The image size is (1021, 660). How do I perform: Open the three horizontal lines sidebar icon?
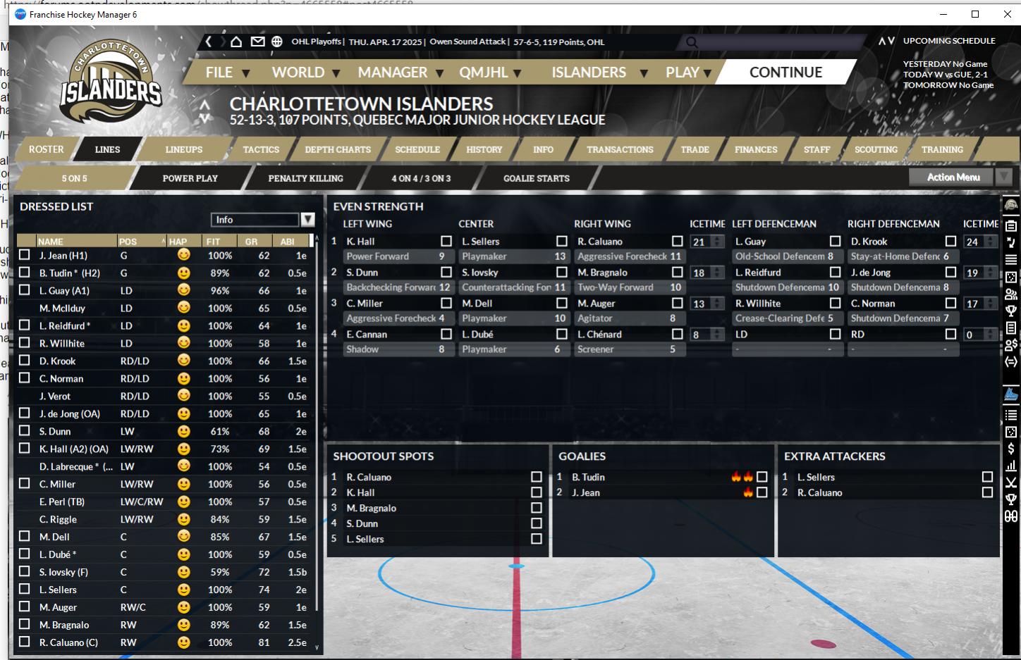click(1011, 260)
